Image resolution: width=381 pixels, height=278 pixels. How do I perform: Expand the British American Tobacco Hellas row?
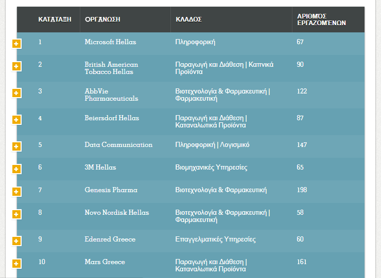coord(16,66)
